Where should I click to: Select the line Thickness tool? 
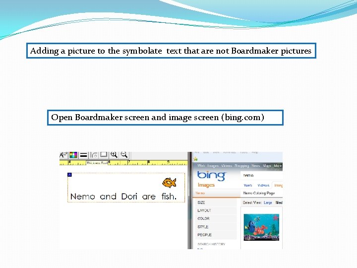tap(84, 155)
